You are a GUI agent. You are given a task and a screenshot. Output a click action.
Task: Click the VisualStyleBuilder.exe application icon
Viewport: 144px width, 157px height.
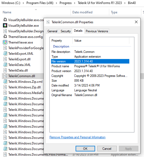tap(5, 26)
